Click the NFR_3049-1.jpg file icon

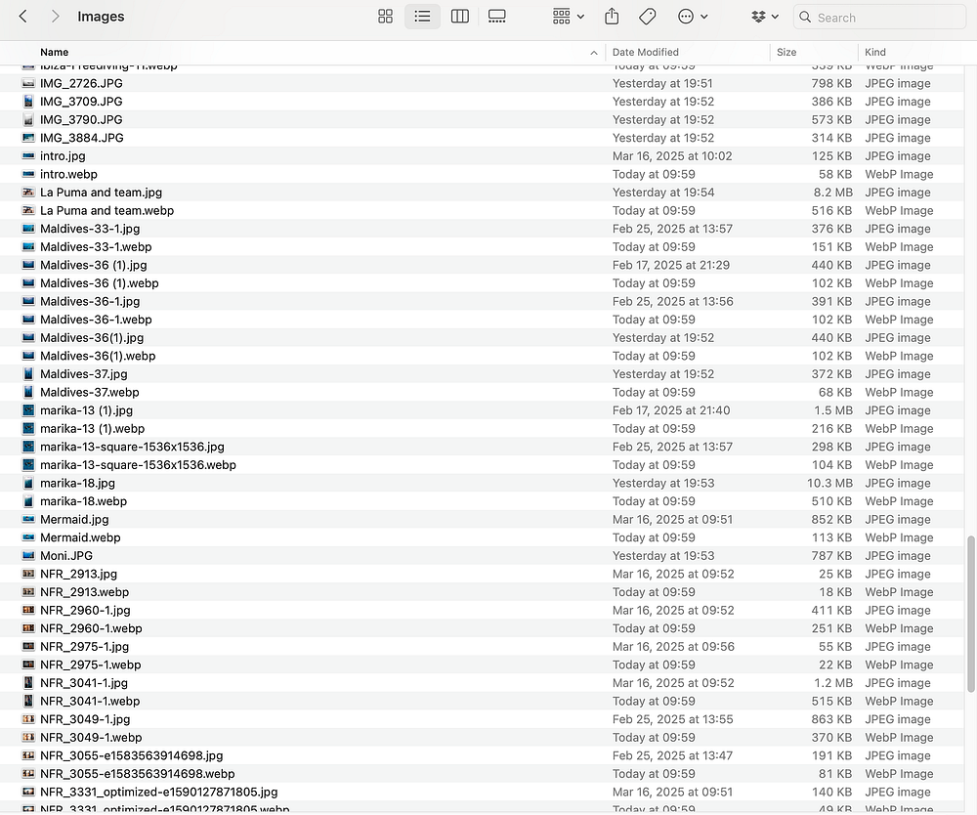pos(28,719)
